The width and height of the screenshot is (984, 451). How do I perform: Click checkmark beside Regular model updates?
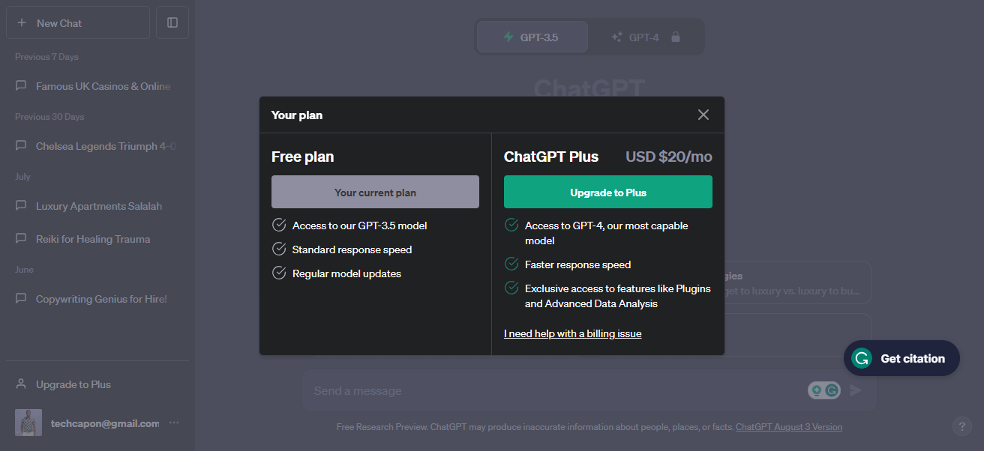tap(279, 273)
